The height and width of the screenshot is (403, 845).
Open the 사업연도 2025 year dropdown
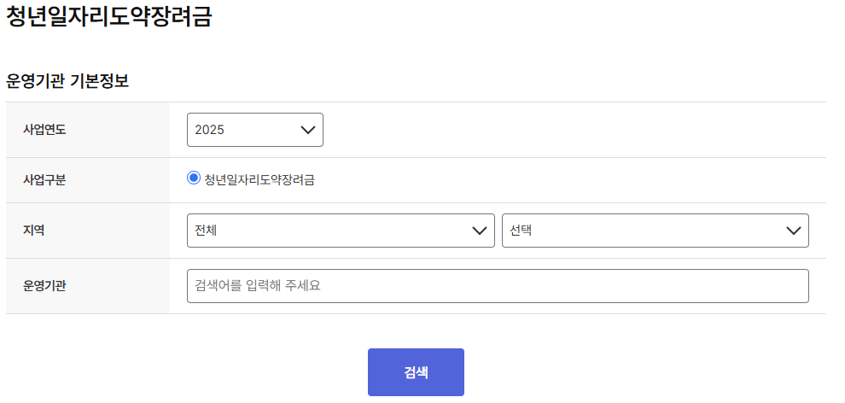pos(255,130)
